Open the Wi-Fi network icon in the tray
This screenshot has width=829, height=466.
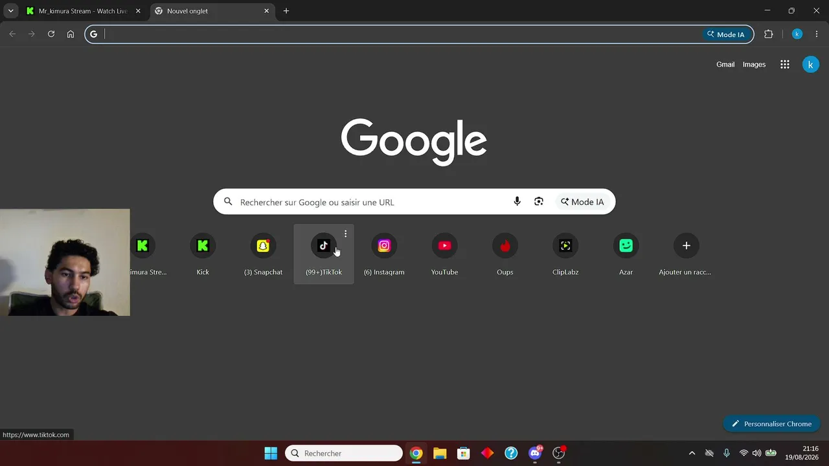tap(744, 453)
